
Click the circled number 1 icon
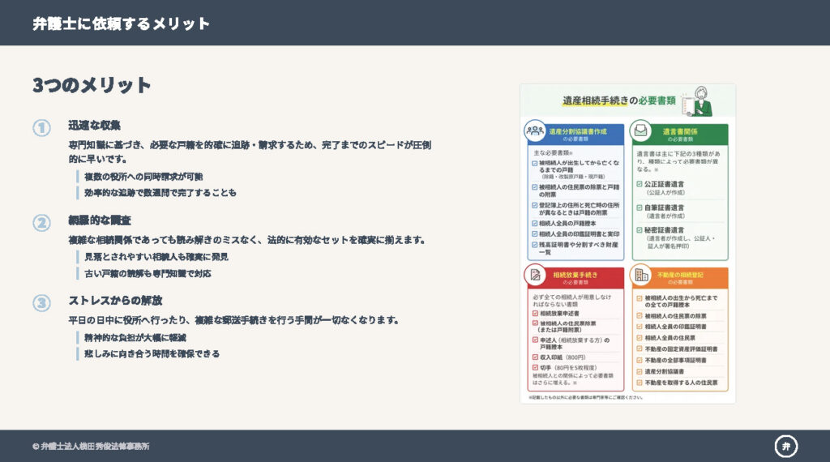click(41, 128)
